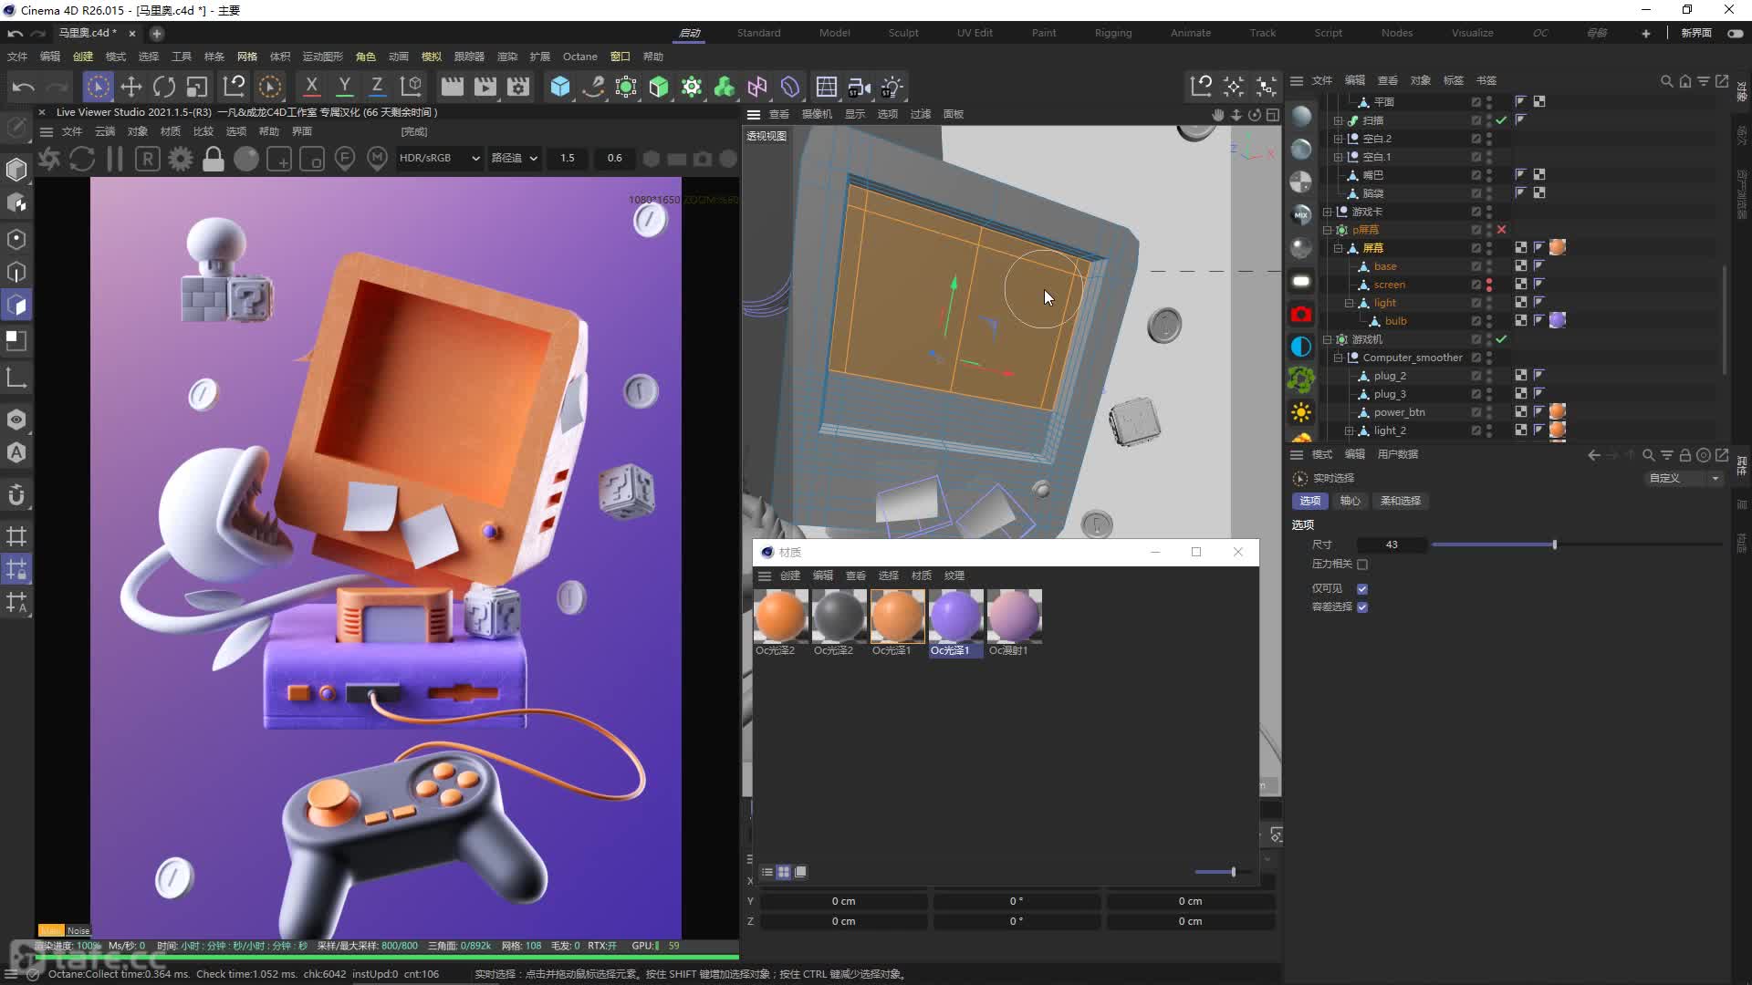The image size is (1752, 985).
Task: Click the Octane camera tag red icon
Action: tap(1301, 315)
